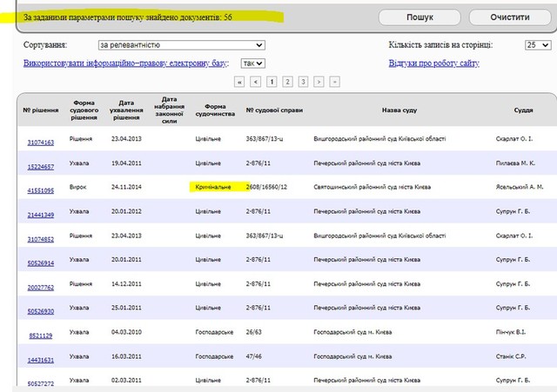The width and height of the screenshot is (557, 392).
Task: Click the Назва суду column header
Action: 399,110
